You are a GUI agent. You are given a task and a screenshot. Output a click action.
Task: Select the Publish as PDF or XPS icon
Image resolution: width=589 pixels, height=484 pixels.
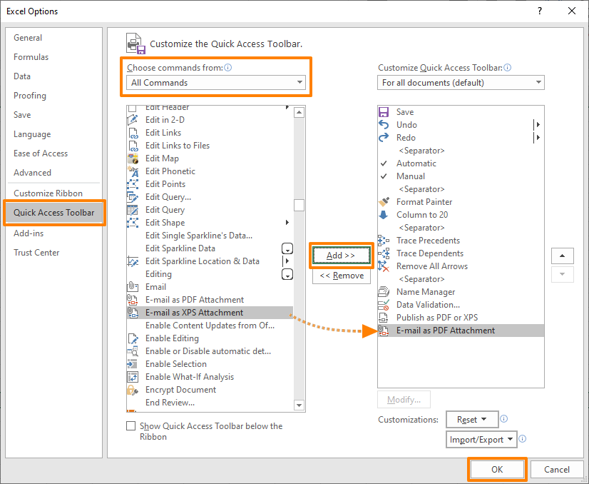pyautogui.click(x=384, y=318)
